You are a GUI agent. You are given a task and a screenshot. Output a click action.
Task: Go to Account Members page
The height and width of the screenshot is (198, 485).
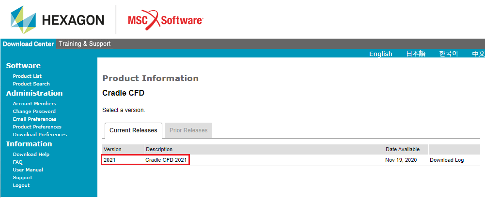click(x=34, y=103)
